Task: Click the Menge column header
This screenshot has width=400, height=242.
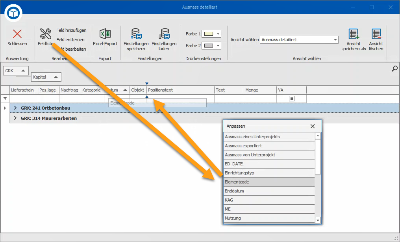Action: (260, 90)
